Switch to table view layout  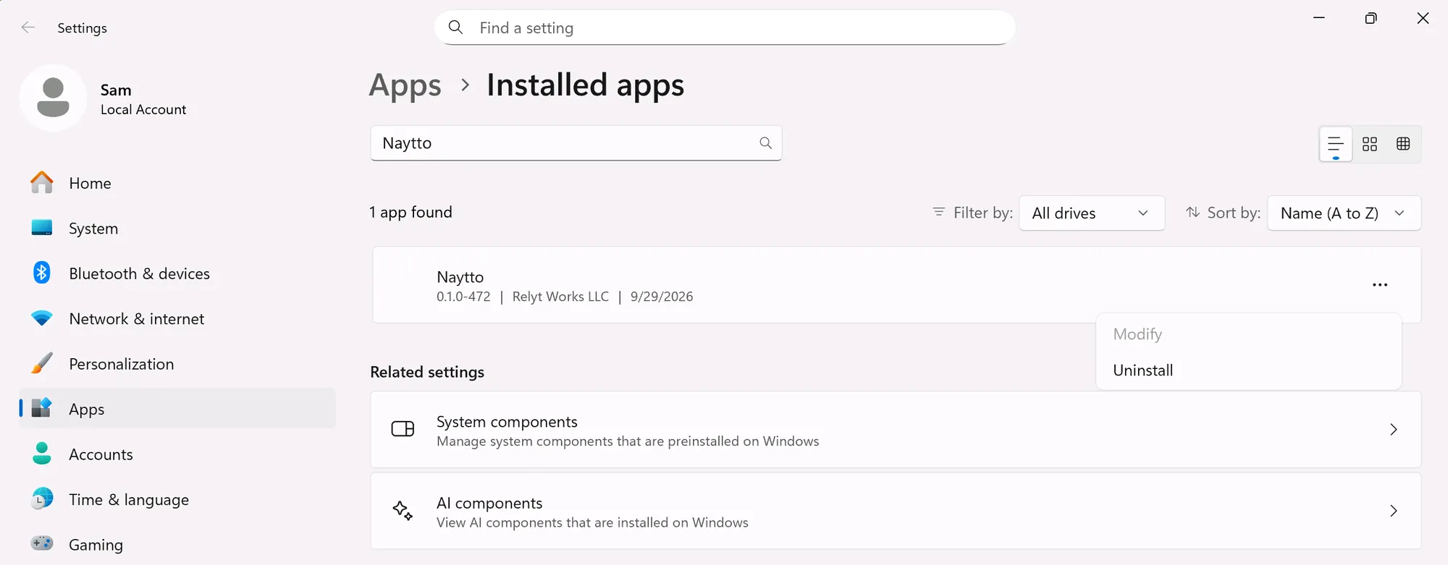pos(1403,143)
